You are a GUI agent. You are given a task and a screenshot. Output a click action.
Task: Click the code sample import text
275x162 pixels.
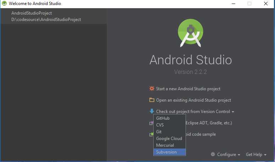200,134
